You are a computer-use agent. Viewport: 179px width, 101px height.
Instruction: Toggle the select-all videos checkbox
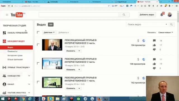pyautogui.click(x=38, y=33)
